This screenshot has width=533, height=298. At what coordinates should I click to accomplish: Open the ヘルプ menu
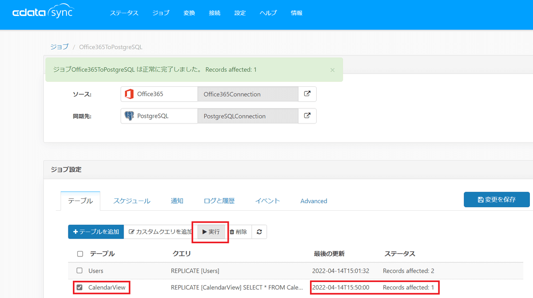point(268,13)
